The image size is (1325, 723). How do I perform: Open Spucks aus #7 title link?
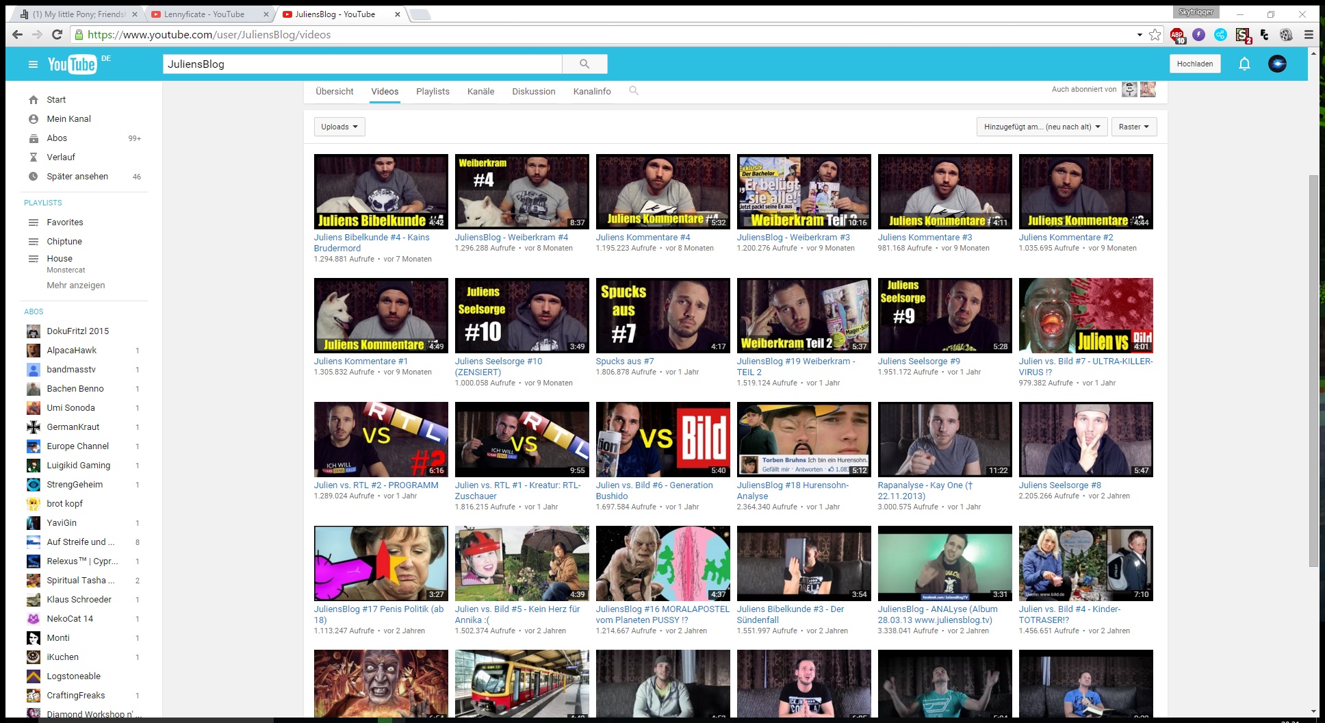(x=625, y=361)
